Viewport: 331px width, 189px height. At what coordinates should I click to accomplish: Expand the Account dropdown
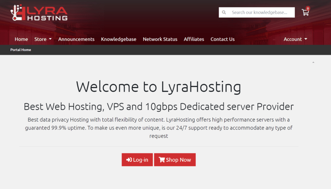pyautogui.click(x=295, y=39)
